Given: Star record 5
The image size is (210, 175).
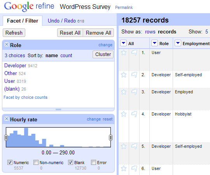Looking at the screenshot, I should [124, 146].
